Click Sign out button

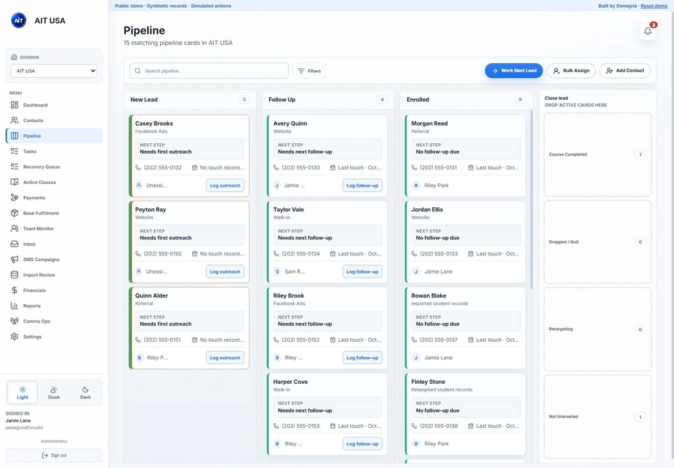click(54, 455)
